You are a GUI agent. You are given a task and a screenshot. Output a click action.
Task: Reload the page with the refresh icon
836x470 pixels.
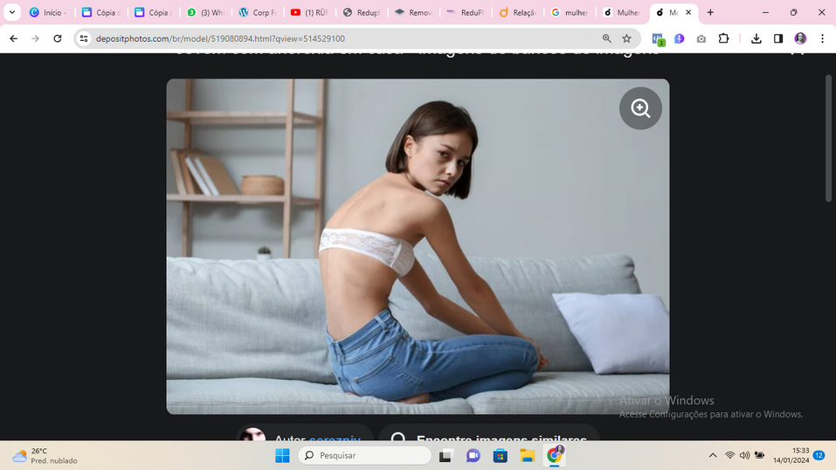coord(58,38)
